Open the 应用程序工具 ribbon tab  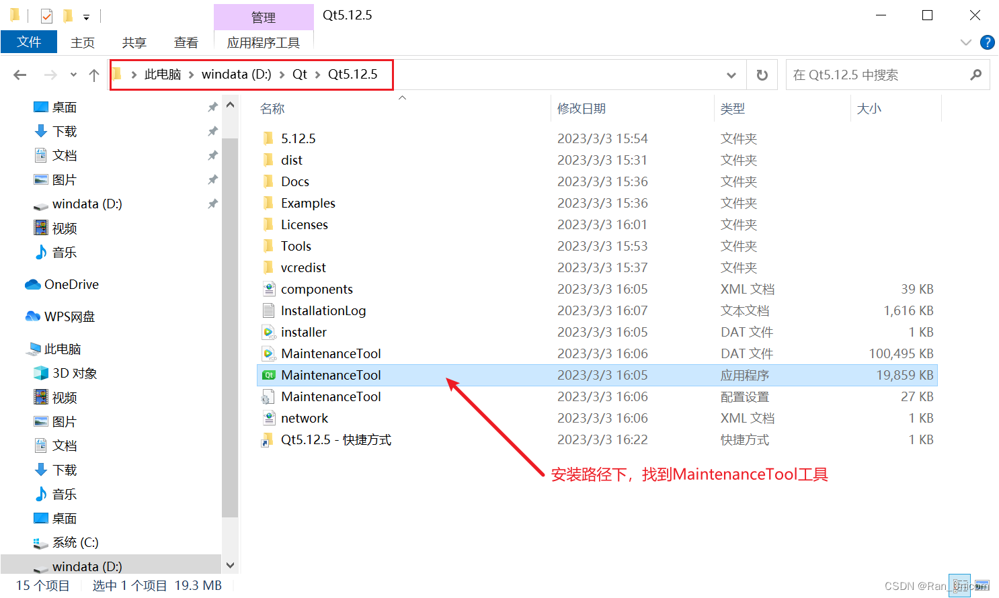click(x=264, y=42)
